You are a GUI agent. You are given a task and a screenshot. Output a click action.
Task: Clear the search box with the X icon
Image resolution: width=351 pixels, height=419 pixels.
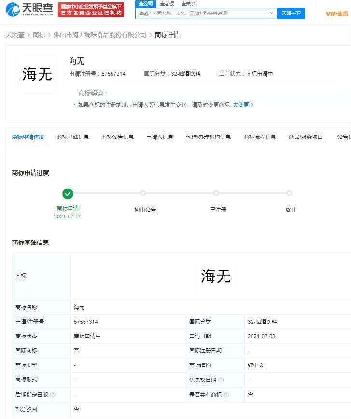click(x=271, y=13)
